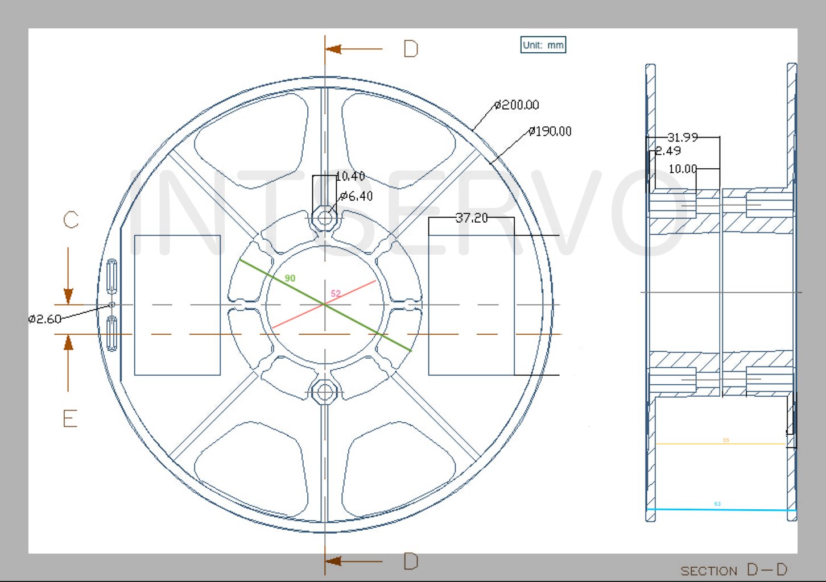
Task: Click the section marker letter E
Action: pos(70,419)
